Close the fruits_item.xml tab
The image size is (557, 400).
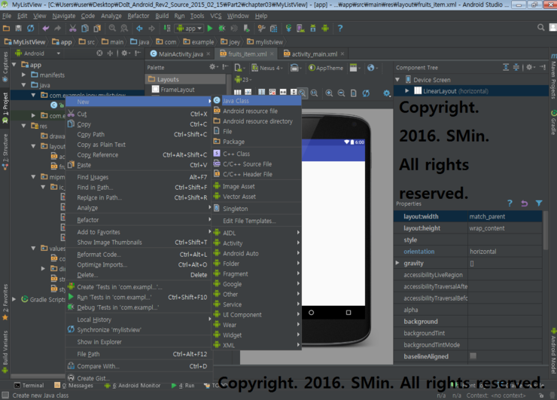coord(272,53)
